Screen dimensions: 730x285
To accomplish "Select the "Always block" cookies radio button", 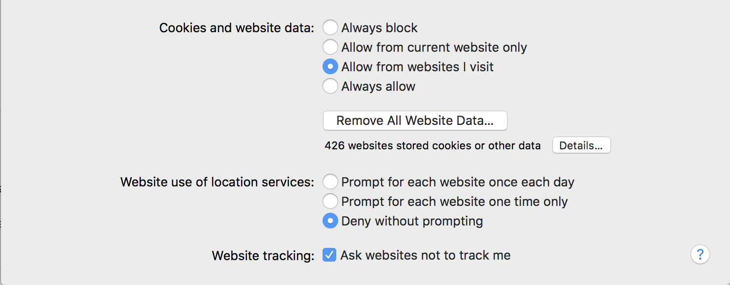I will pyautogui.click(x=330, y=28).
